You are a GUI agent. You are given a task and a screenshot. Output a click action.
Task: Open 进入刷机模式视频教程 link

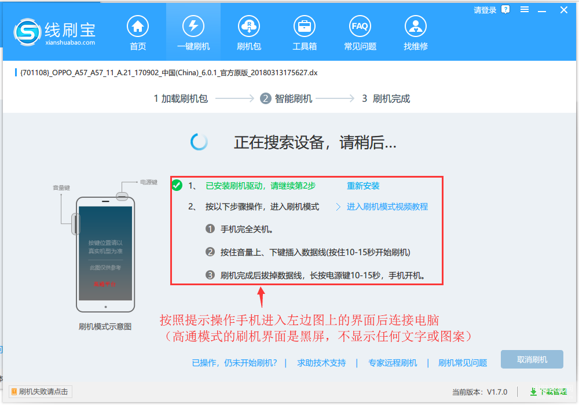[x=387, y=207]
